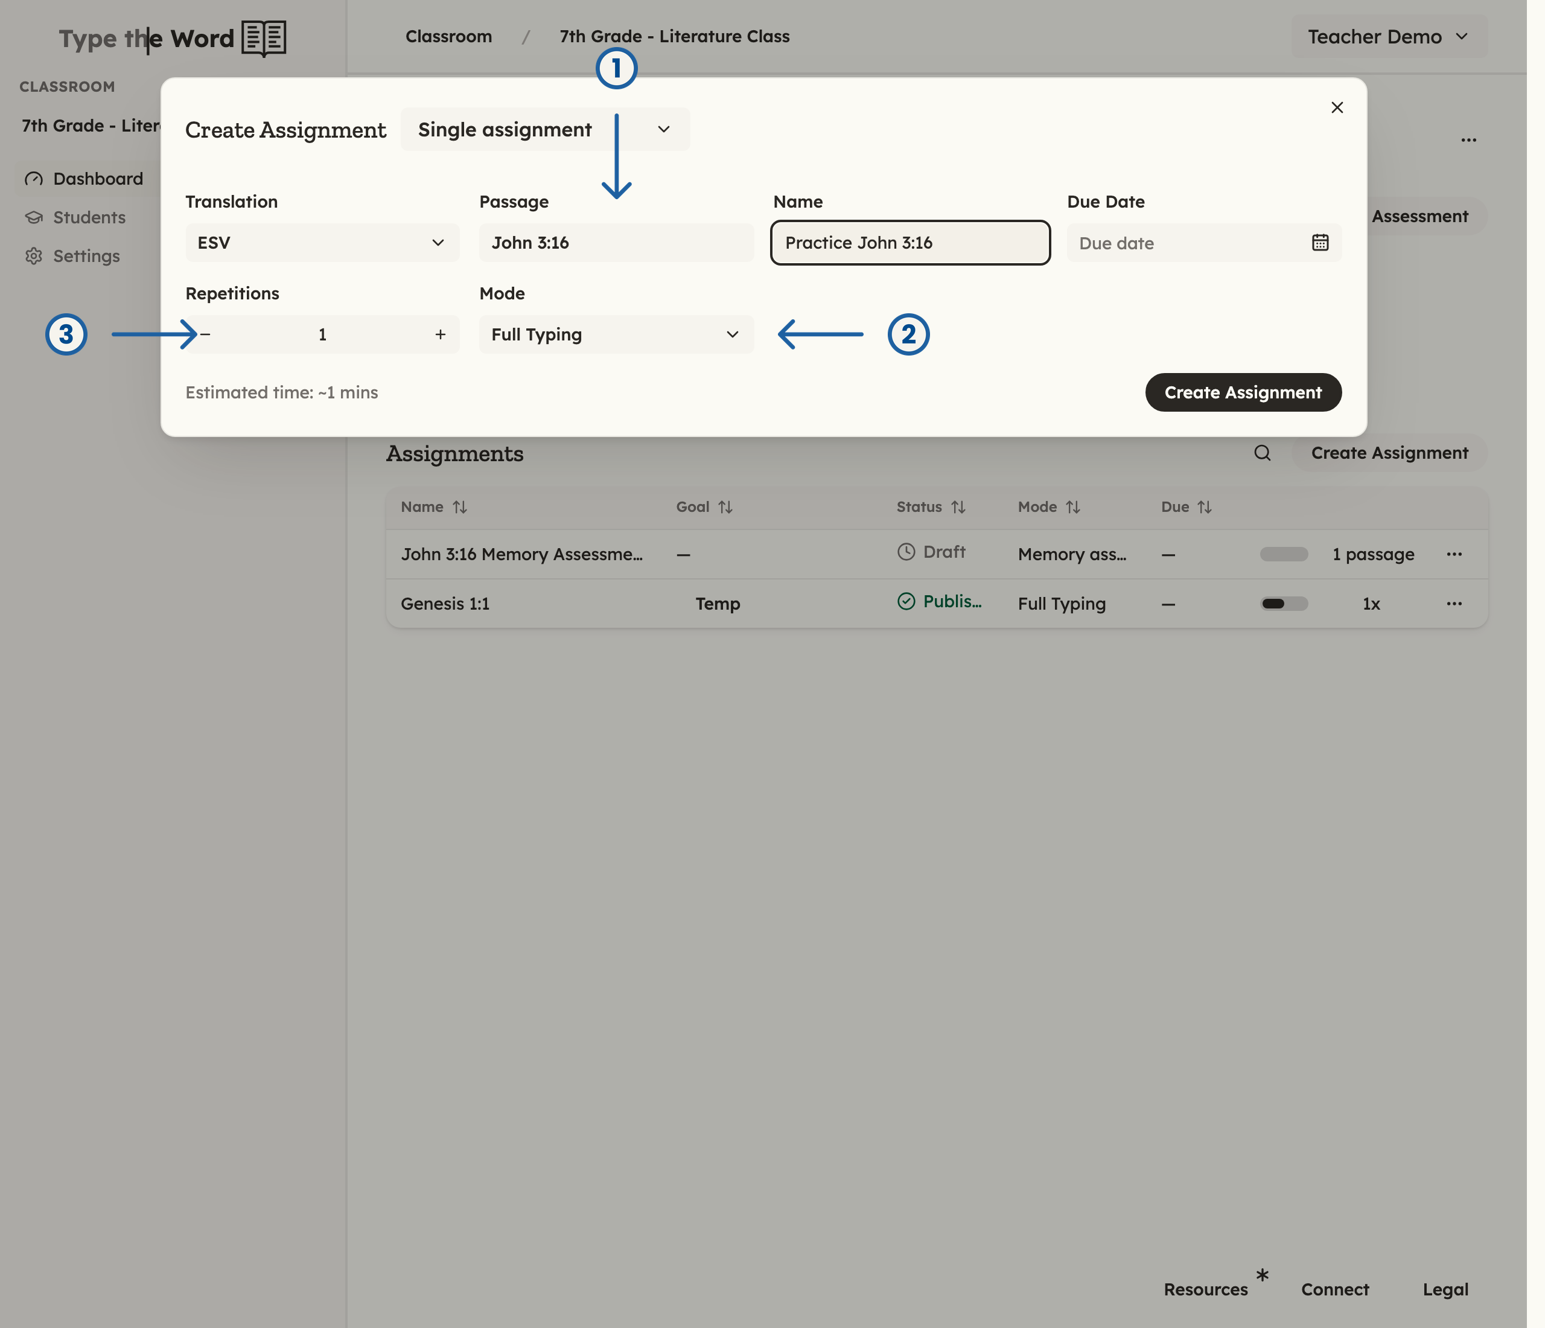Viewport: 1545px width, 1328px height.
Task: Open Settings in the sidebar
Action: point(72,256)
